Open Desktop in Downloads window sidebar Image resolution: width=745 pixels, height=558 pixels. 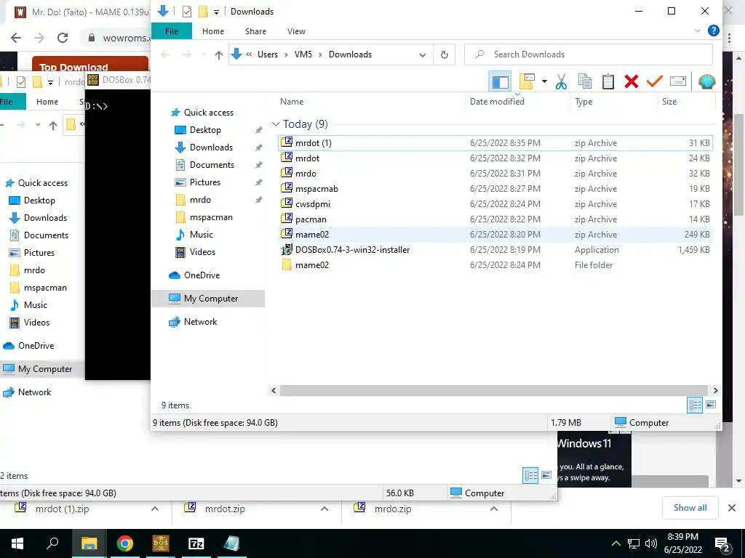click(204, 130)
